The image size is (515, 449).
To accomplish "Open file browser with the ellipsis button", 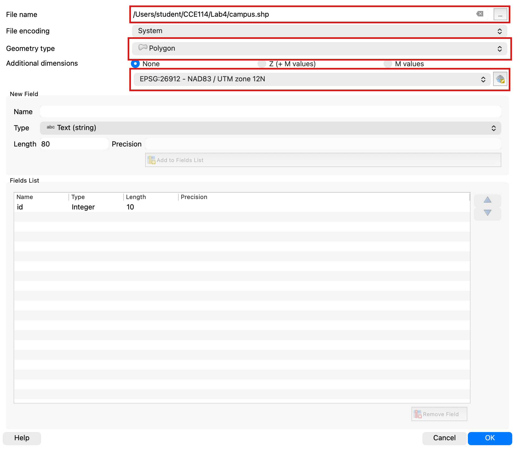I will [500, 14].
